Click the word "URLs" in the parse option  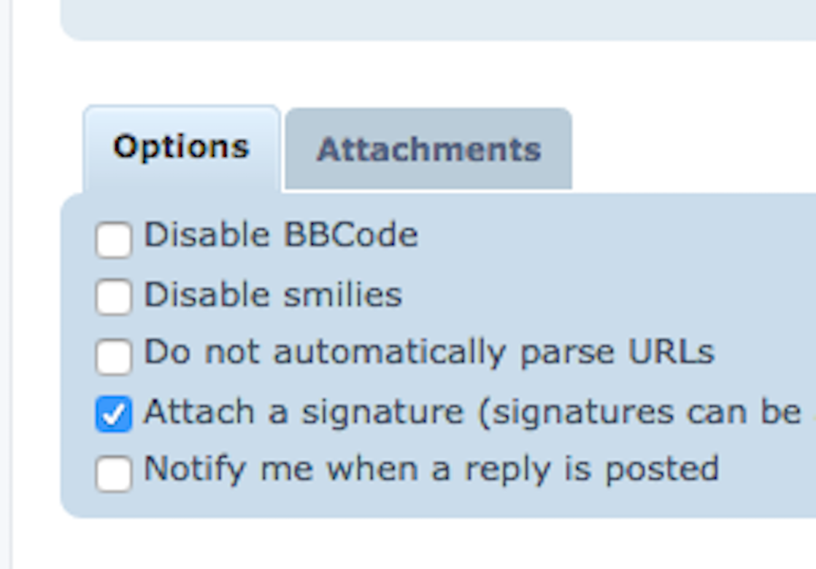[x=671, y=352]
